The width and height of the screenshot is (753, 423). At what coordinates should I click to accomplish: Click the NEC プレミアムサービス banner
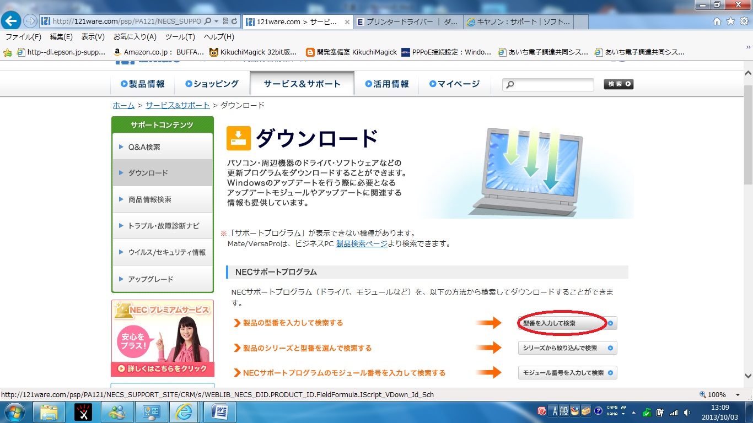click(163, 338)
